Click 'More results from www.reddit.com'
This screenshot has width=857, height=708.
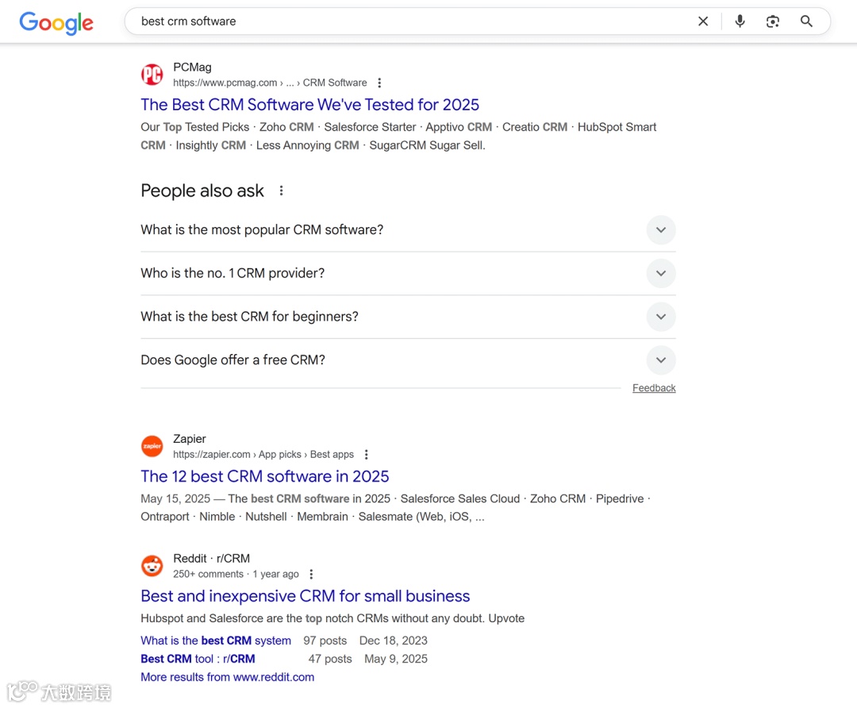click(x=228, y=677)
